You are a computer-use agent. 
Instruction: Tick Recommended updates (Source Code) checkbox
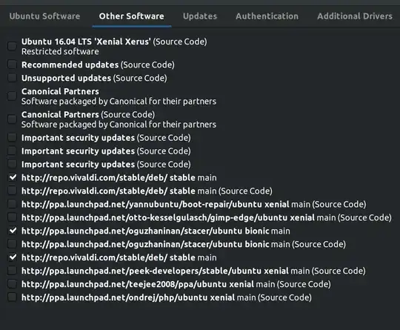(x=12, y=65)
